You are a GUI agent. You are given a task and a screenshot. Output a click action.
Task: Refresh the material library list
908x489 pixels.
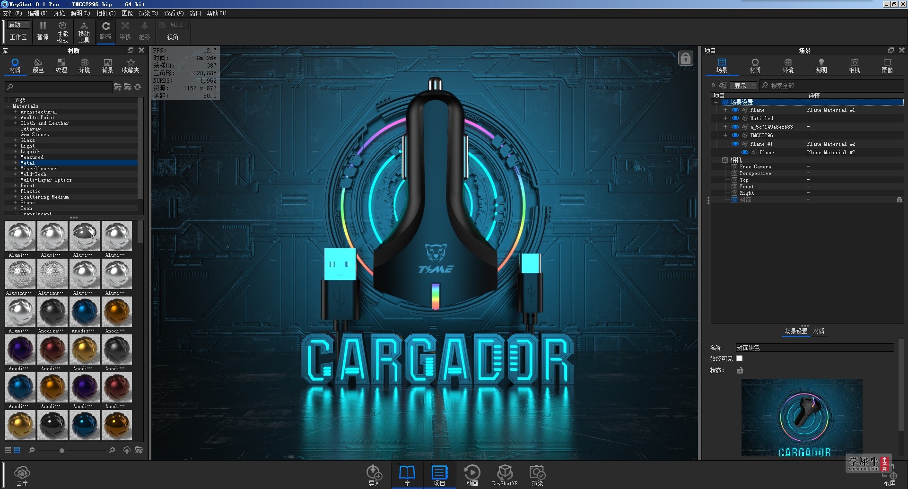click(x=138, y=87)
